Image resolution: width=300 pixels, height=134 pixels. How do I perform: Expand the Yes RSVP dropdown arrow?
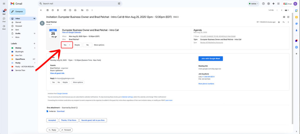[70, 45]
